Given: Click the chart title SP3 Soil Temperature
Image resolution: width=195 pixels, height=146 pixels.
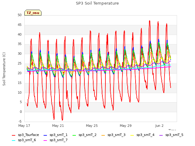Looking at the screenshot, I should tap(97, 3).
